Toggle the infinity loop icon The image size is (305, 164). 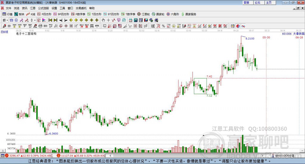tap(243, 26)
